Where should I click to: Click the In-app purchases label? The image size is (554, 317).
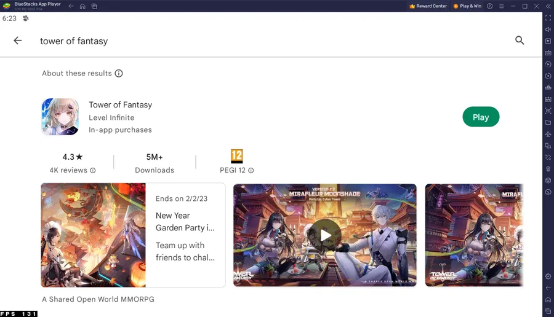[120, 130]
